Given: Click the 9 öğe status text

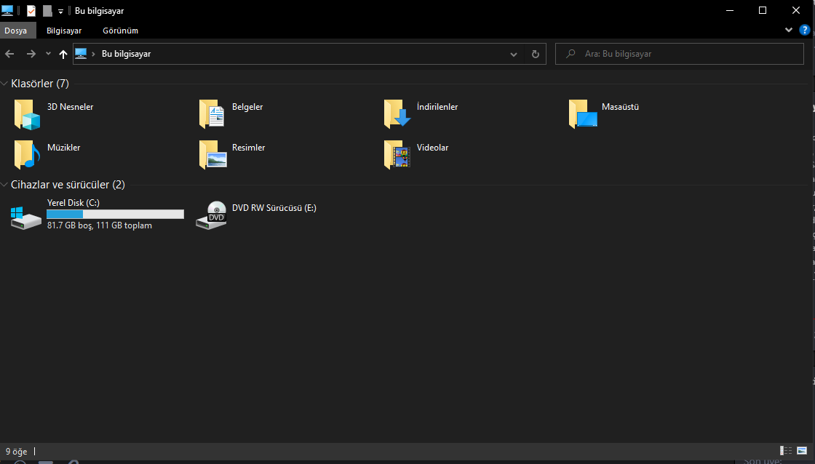Looking at the screenshot, I should pyautogui.click(x=17, y=452).
